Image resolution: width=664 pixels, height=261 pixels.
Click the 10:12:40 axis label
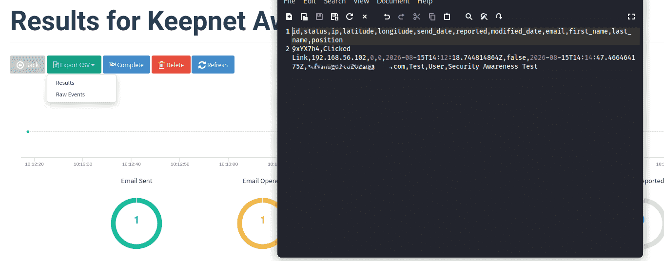point(131,164)
